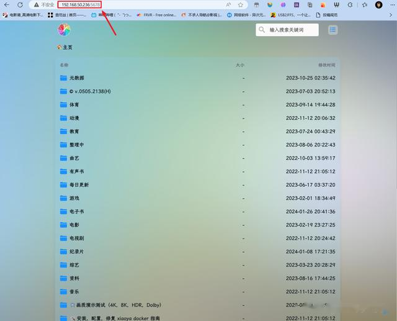The image size is (397, 321).
Task: Open the 游戏 folder
Action: (197, 198)
